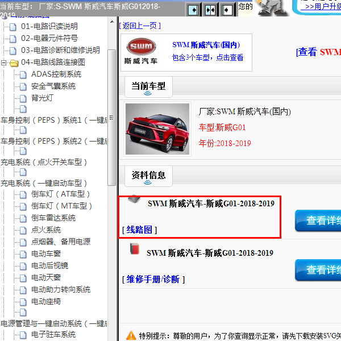This screenshot has height=341, width=341.
Task: Click the red book icon above 维修手册/诊断
Action: click(135, 248)
